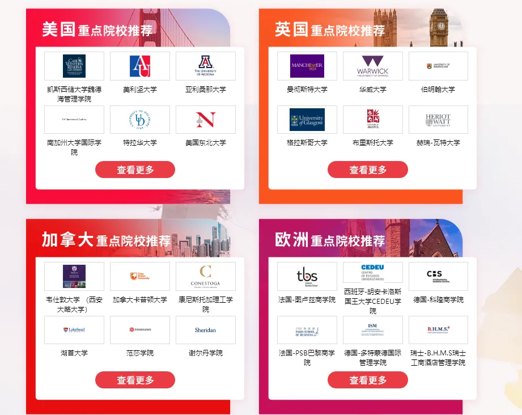Image resolution: width=522 pixels, height=415 pixels.
Task: Open the Northeastern University red N logo
Action: point(205,120)
